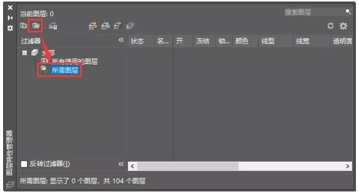
Task: Open palette properties menu icon
Action: (x=10, y=28)
